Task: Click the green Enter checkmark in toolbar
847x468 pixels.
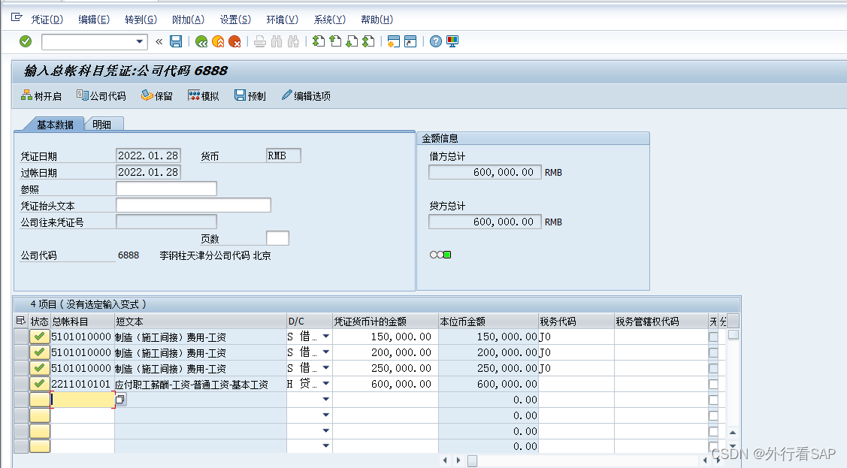Action: point(26,41)
